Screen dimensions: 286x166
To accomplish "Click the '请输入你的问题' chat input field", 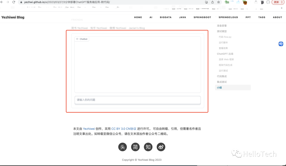I will tap(137, 100).
